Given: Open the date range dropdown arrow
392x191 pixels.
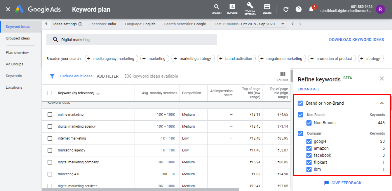Looking at the screenshot, I should 283,24.
